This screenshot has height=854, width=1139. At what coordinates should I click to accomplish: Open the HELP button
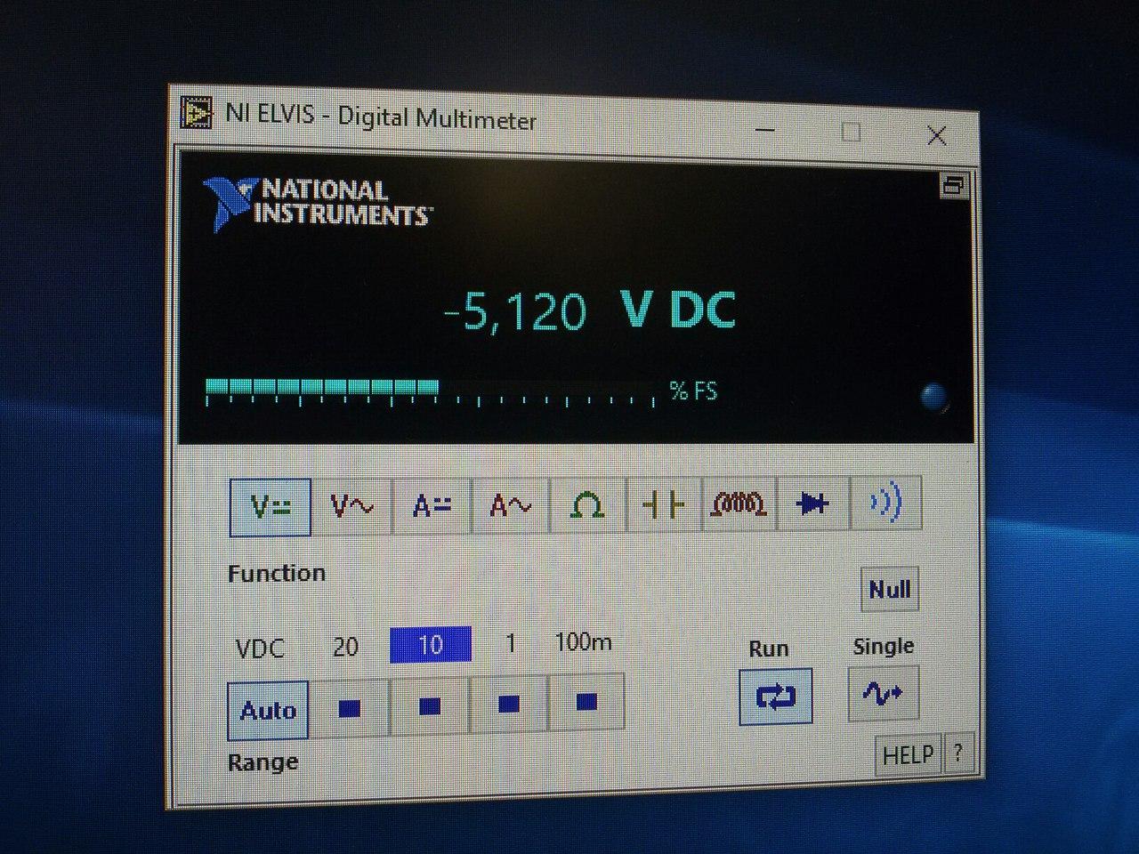tap(908, 755)
